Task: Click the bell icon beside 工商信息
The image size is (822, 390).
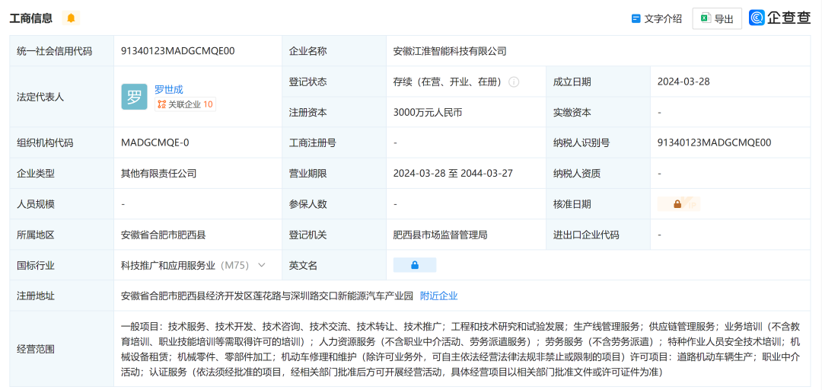Action: [x=71, y=18]
